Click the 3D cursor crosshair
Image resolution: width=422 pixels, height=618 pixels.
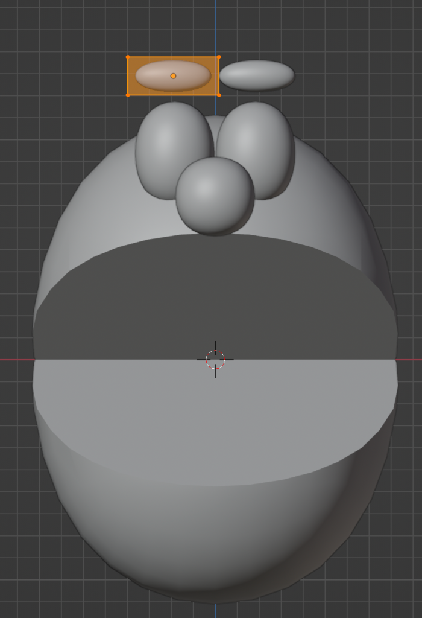click(x=215, y=360)
